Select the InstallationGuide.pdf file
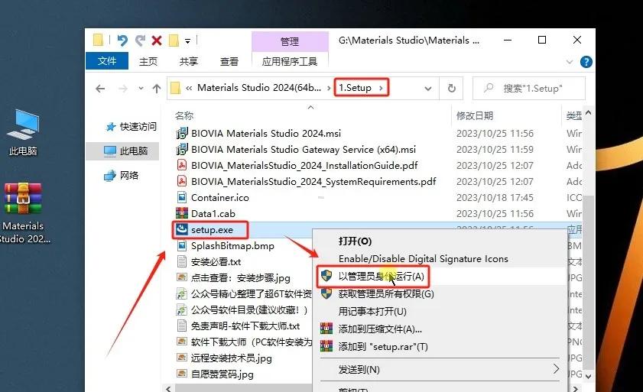The width and height of the screenshot is (643, 392). [x=304, y=165]
